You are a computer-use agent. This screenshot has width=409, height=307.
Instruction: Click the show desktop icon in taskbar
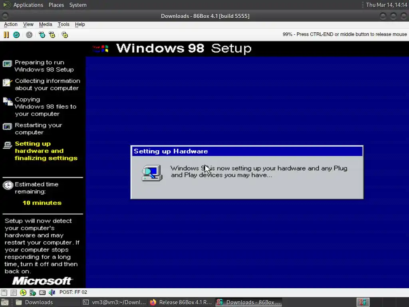pyautogui.click(x=5, y=302)
